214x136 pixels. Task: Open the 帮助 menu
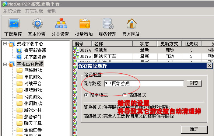[x=52, y=11]
